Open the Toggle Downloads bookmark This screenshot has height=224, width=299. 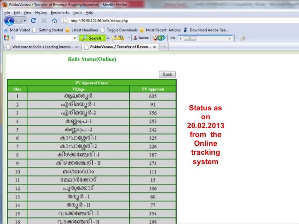tap(120, 30)
